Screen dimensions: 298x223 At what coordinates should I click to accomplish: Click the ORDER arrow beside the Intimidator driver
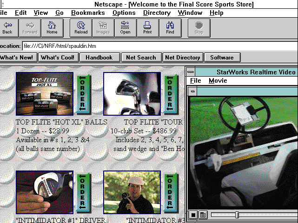(83, 192)
